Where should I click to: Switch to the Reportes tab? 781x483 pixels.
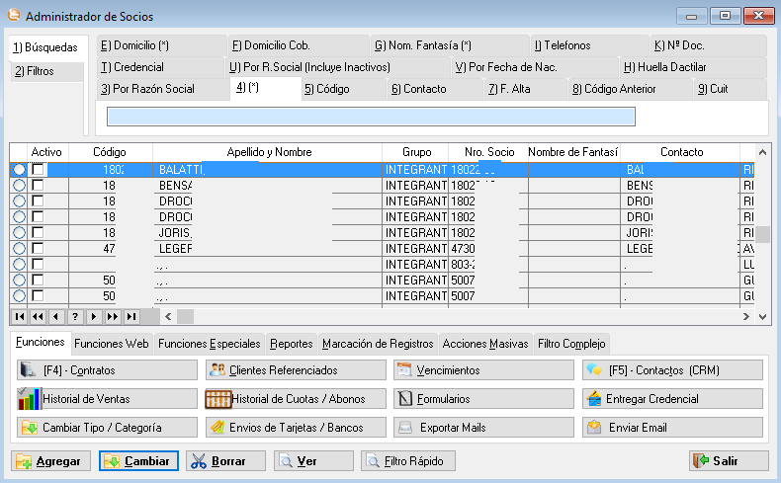(x=292, y=344)
